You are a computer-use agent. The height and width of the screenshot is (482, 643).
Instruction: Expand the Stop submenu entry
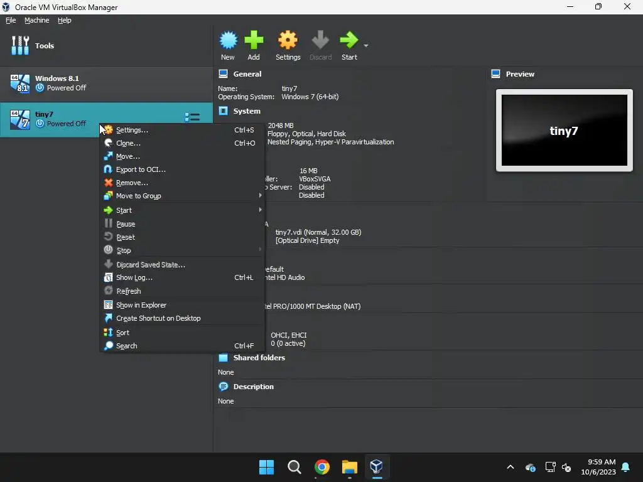pyautogui.click(x=181, y=250)
